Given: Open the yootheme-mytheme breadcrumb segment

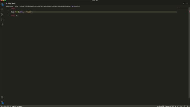Looking at the screenshot, I should 64,7.
